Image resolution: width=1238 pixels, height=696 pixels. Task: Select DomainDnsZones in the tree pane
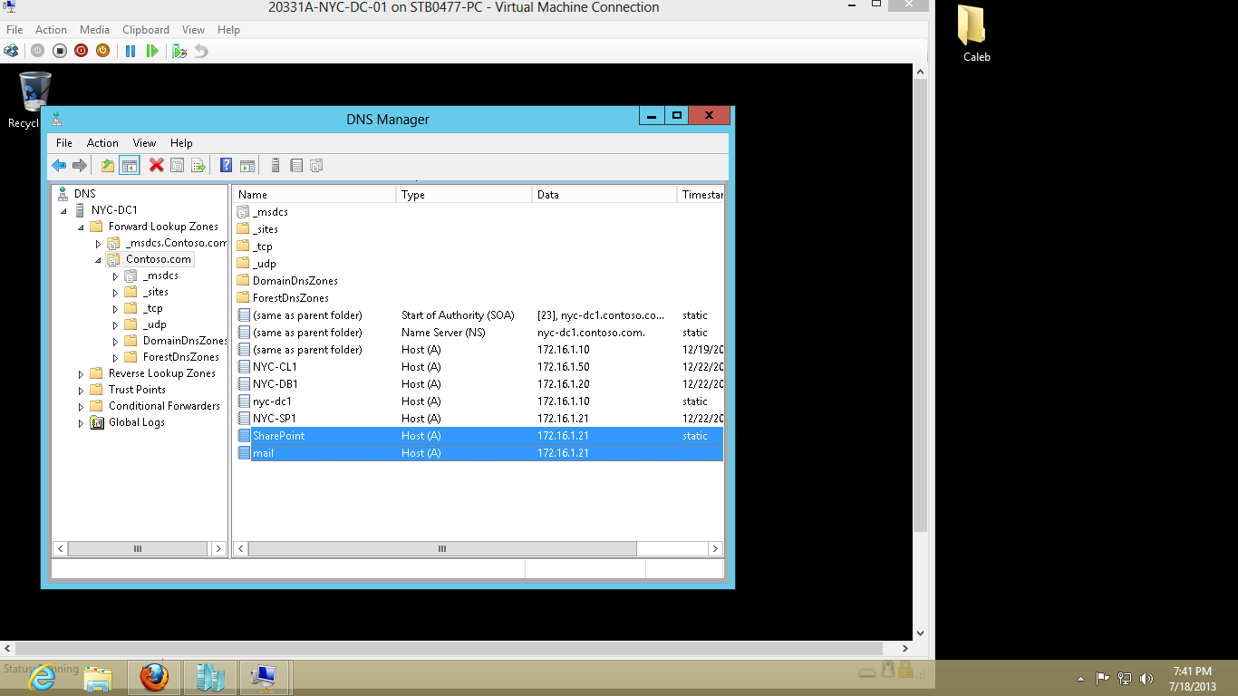[185, 341]
